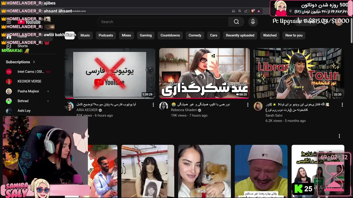The height and width of the screenshot is (198, 353).
Task: Click the magnifier search button
Action: click(236, 22)
